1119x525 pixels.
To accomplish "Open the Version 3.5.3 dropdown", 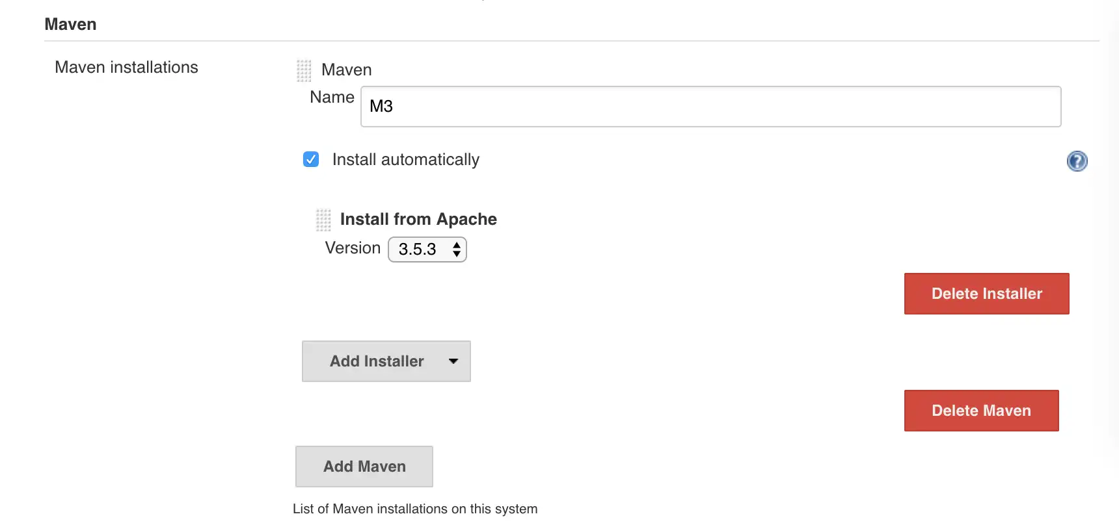I will pos(427,249).
